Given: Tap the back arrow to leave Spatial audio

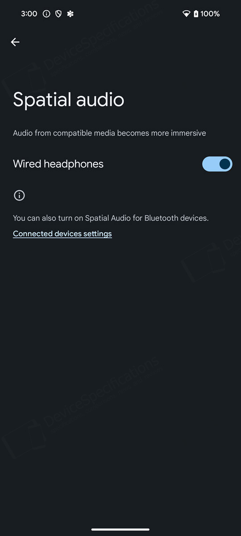Looking at the screenshot, I should click(15, 42).
